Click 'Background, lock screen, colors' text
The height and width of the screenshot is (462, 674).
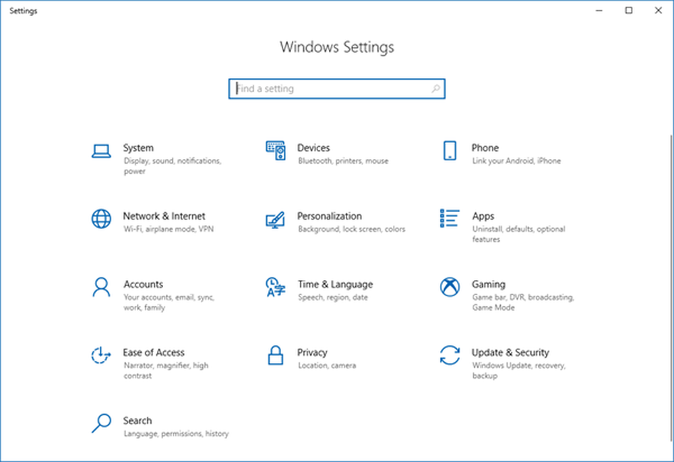(351, 229)
